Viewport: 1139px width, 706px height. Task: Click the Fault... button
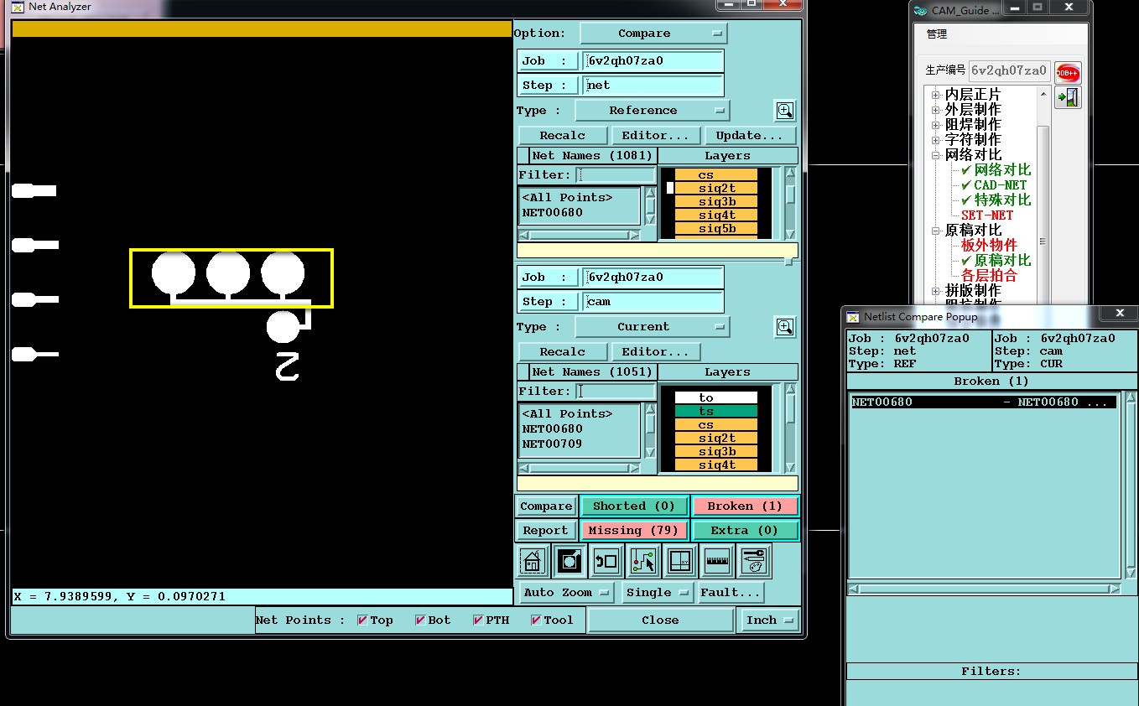click(731, 592)
